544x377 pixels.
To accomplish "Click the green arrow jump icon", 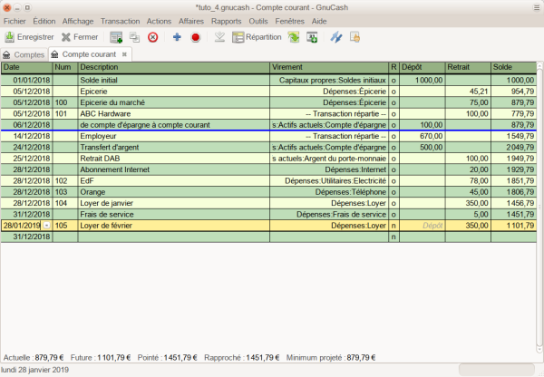I will 294,37.
